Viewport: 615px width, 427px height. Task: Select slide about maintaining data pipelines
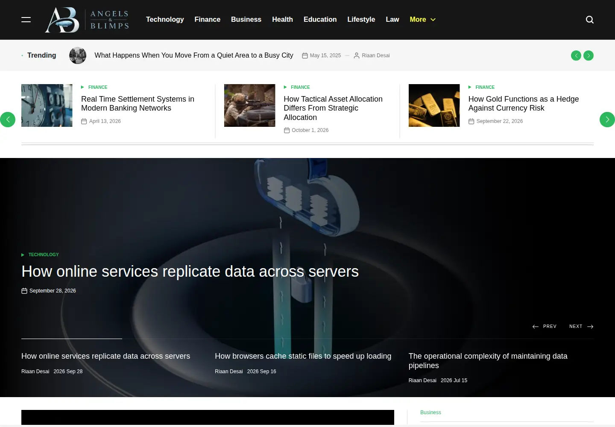tap(488, 361)
